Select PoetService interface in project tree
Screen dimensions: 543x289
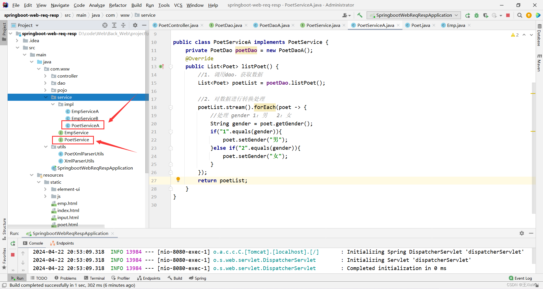76,140
